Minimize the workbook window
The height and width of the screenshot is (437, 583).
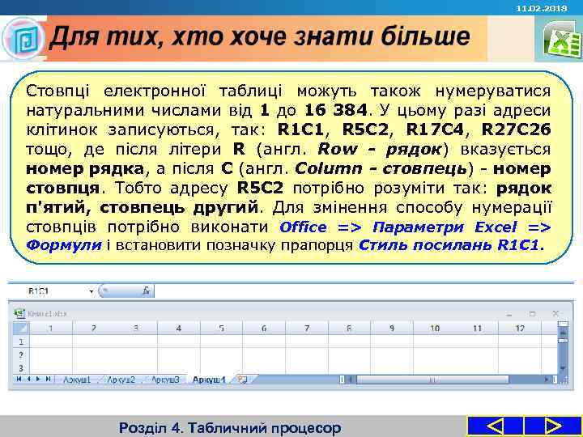(509, 314)
